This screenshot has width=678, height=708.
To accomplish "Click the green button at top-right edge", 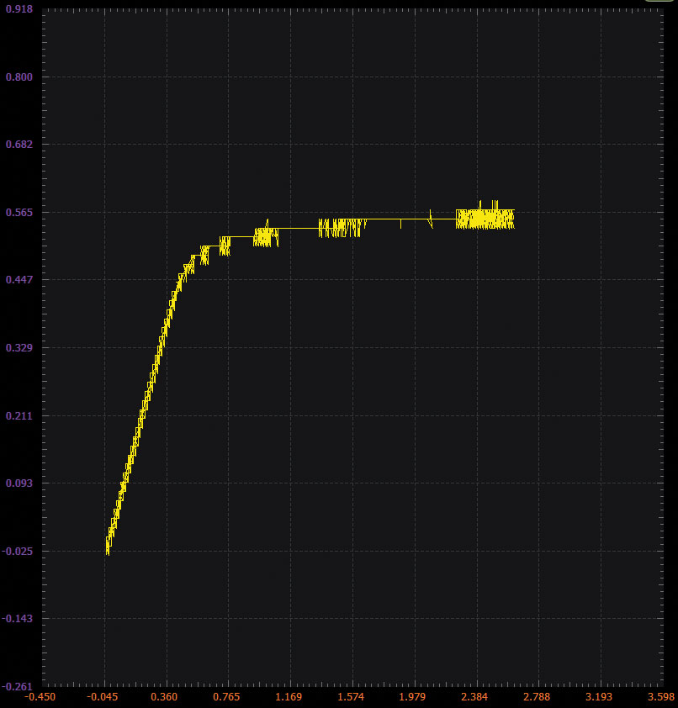I will pyautogui.click(x=659, y=1).
